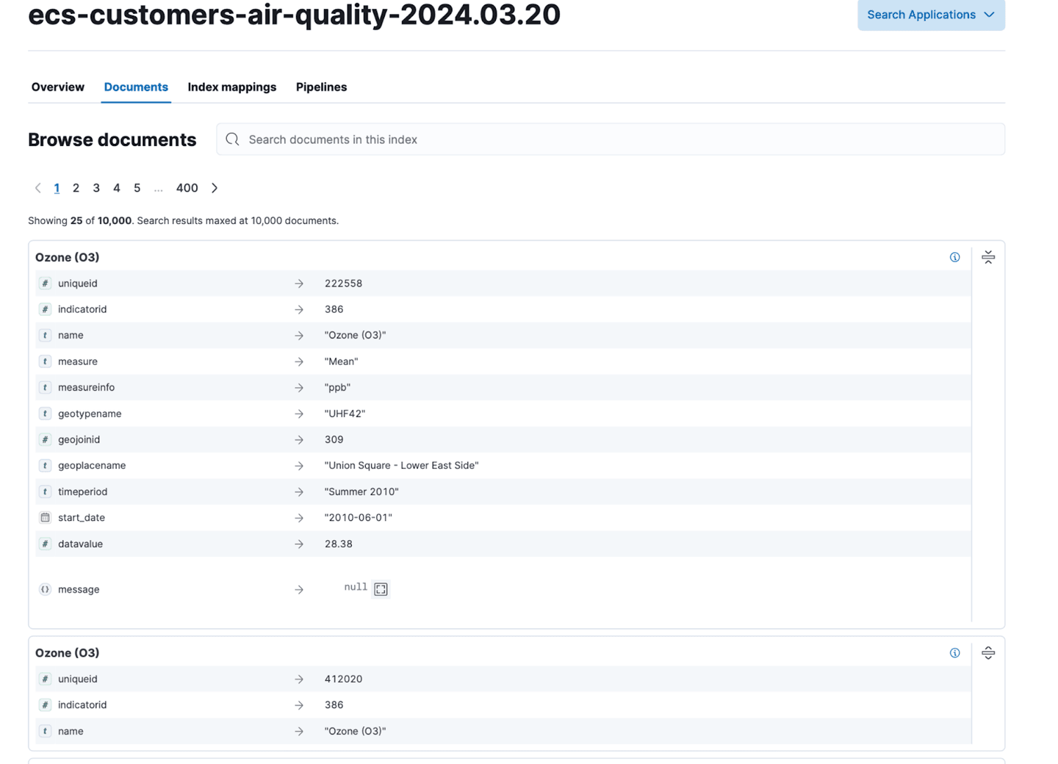The image size is (1058, 764).
Task: Collapse the first Ozone document fields
Action: point(988,257)
